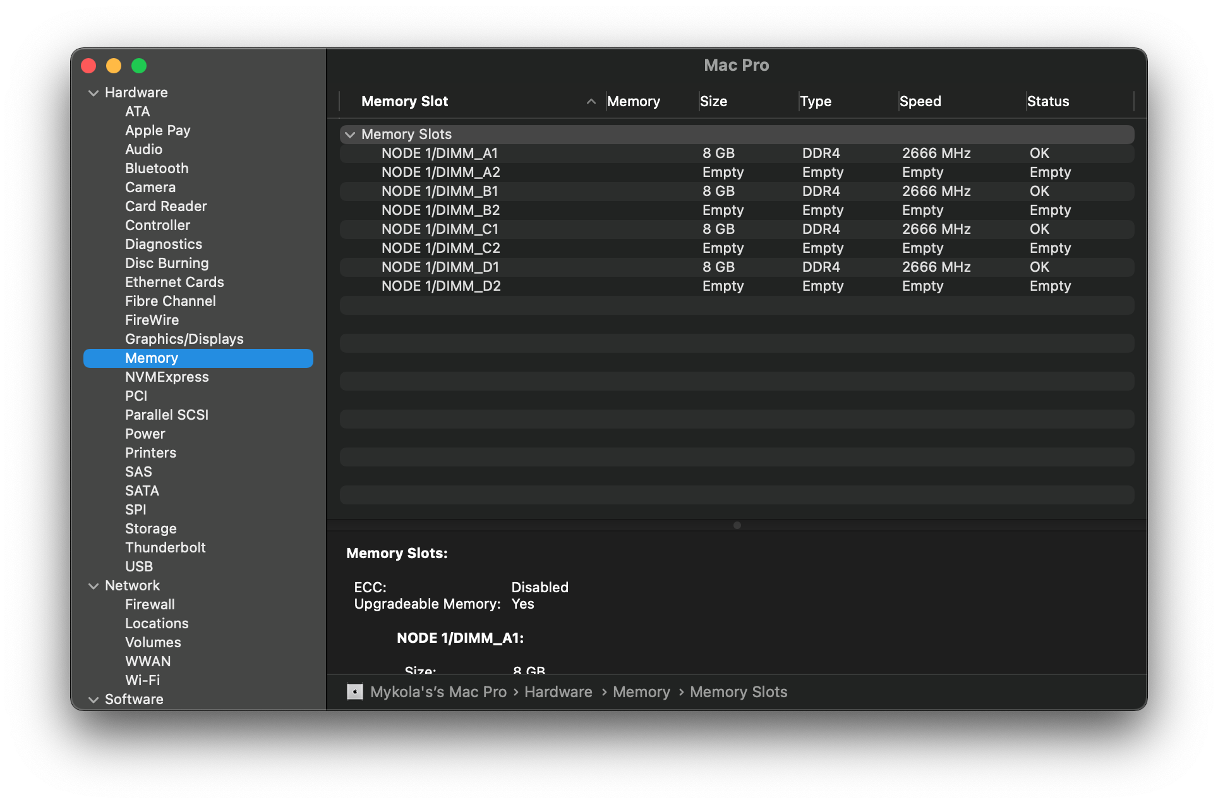Collapse the Network section chevron
The width and height of the screenshot is (1218, 804).
point(93,586)
